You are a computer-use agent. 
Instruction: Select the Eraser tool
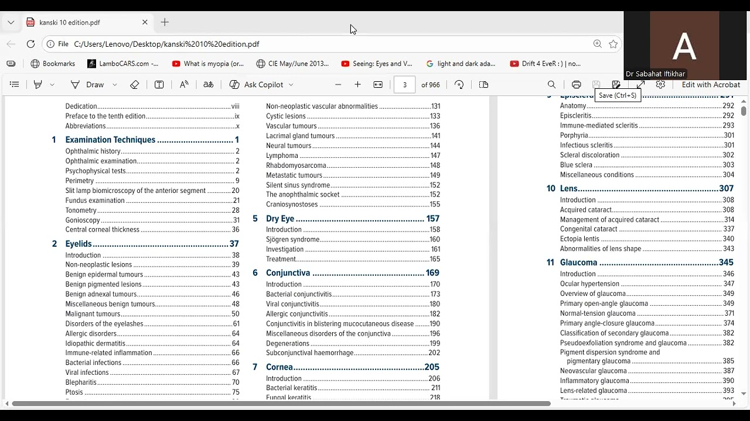click(x=135, y=85)
